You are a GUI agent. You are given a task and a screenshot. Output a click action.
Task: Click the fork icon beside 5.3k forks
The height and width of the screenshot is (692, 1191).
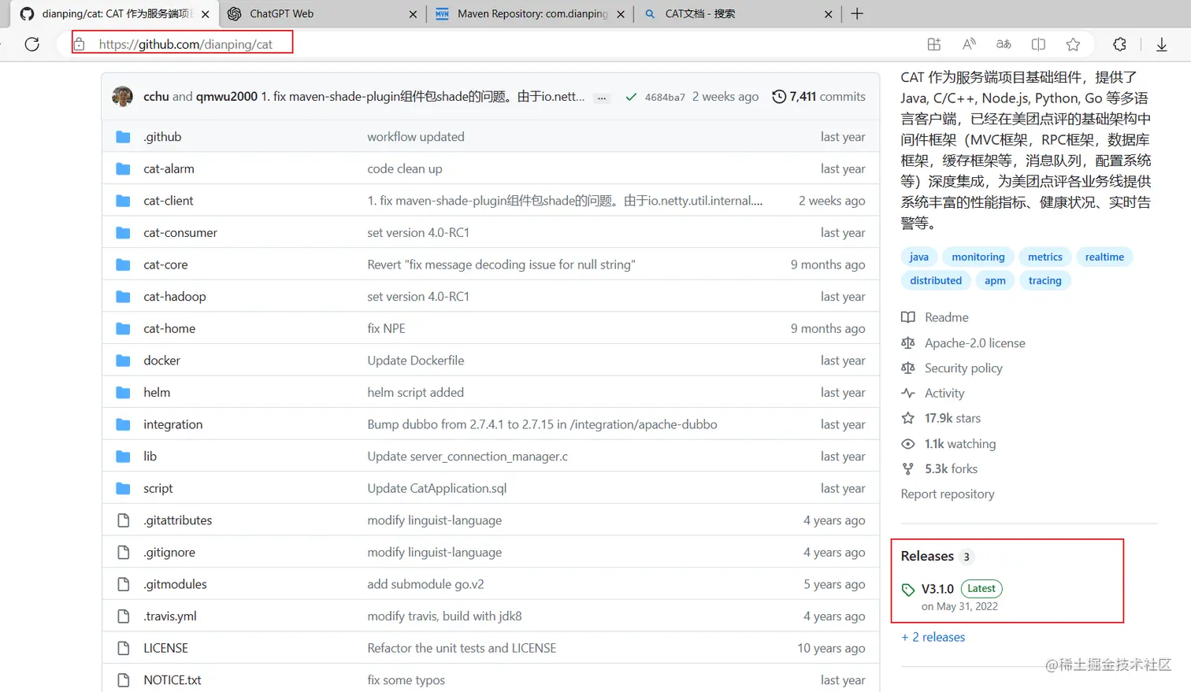tap(908, 469)
